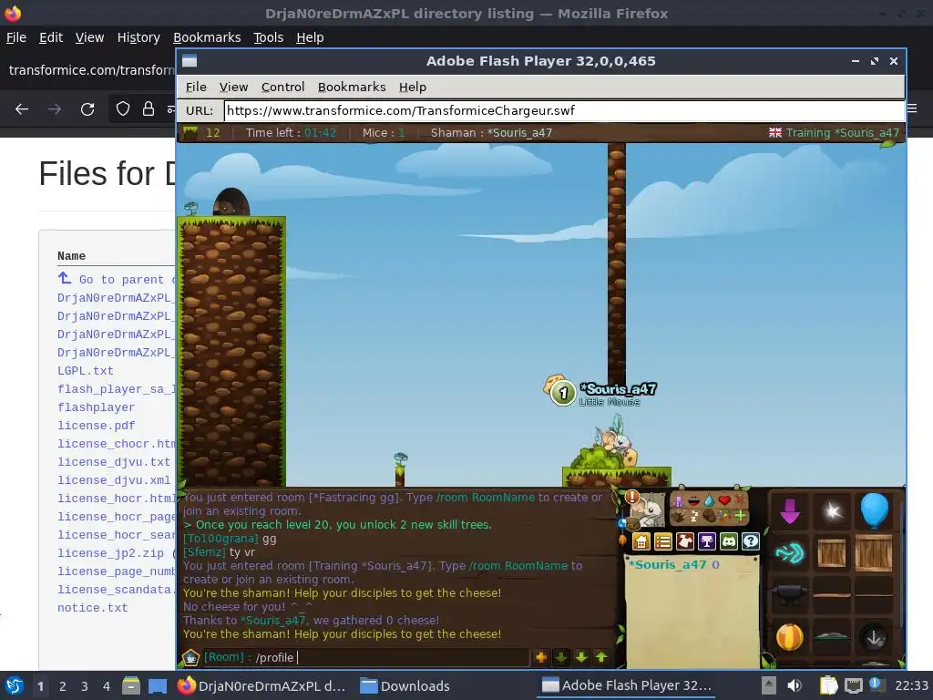
Task: Open the orange menu list icon
Action: point(663,541)
